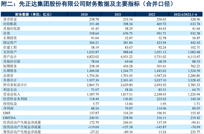Click the value 68.39 in 其他应付款 row
The height and width of the screenshot is (134, 204).
162,62
